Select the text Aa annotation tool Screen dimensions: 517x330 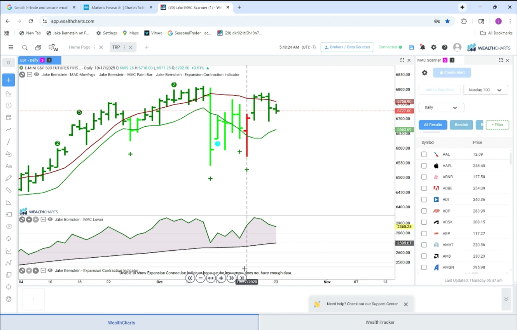[x=9, y=166]
